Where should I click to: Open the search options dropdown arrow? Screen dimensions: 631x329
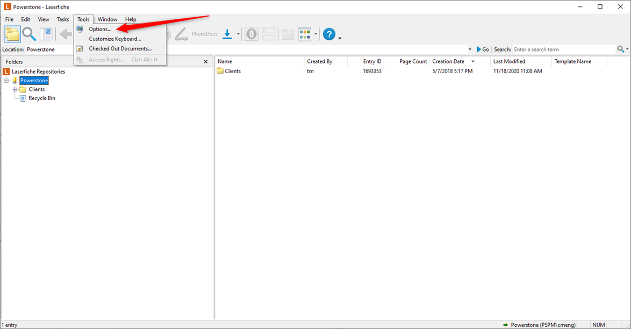627,49
